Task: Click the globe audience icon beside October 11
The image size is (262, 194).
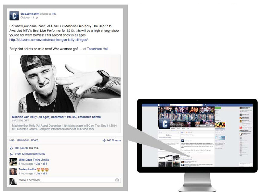Action: click(x=37, y=18)
